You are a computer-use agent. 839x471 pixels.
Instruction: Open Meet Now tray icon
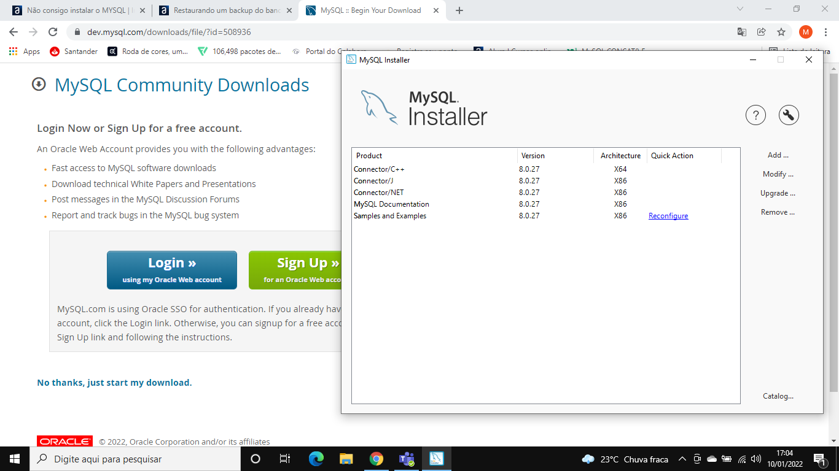click(697, 459)
